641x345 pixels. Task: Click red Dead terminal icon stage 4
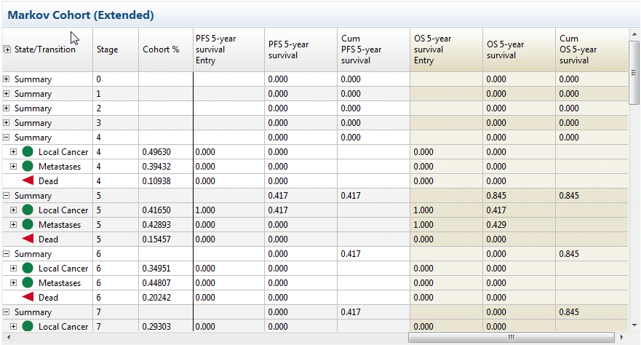coord(28,181)
